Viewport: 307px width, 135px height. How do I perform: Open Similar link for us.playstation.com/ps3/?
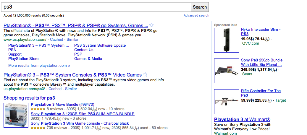pyautogui.click(x=71, y=89)
